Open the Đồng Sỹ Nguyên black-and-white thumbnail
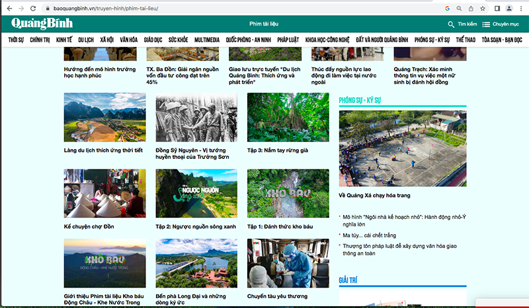The image size is (529, 308). (196, 117)
